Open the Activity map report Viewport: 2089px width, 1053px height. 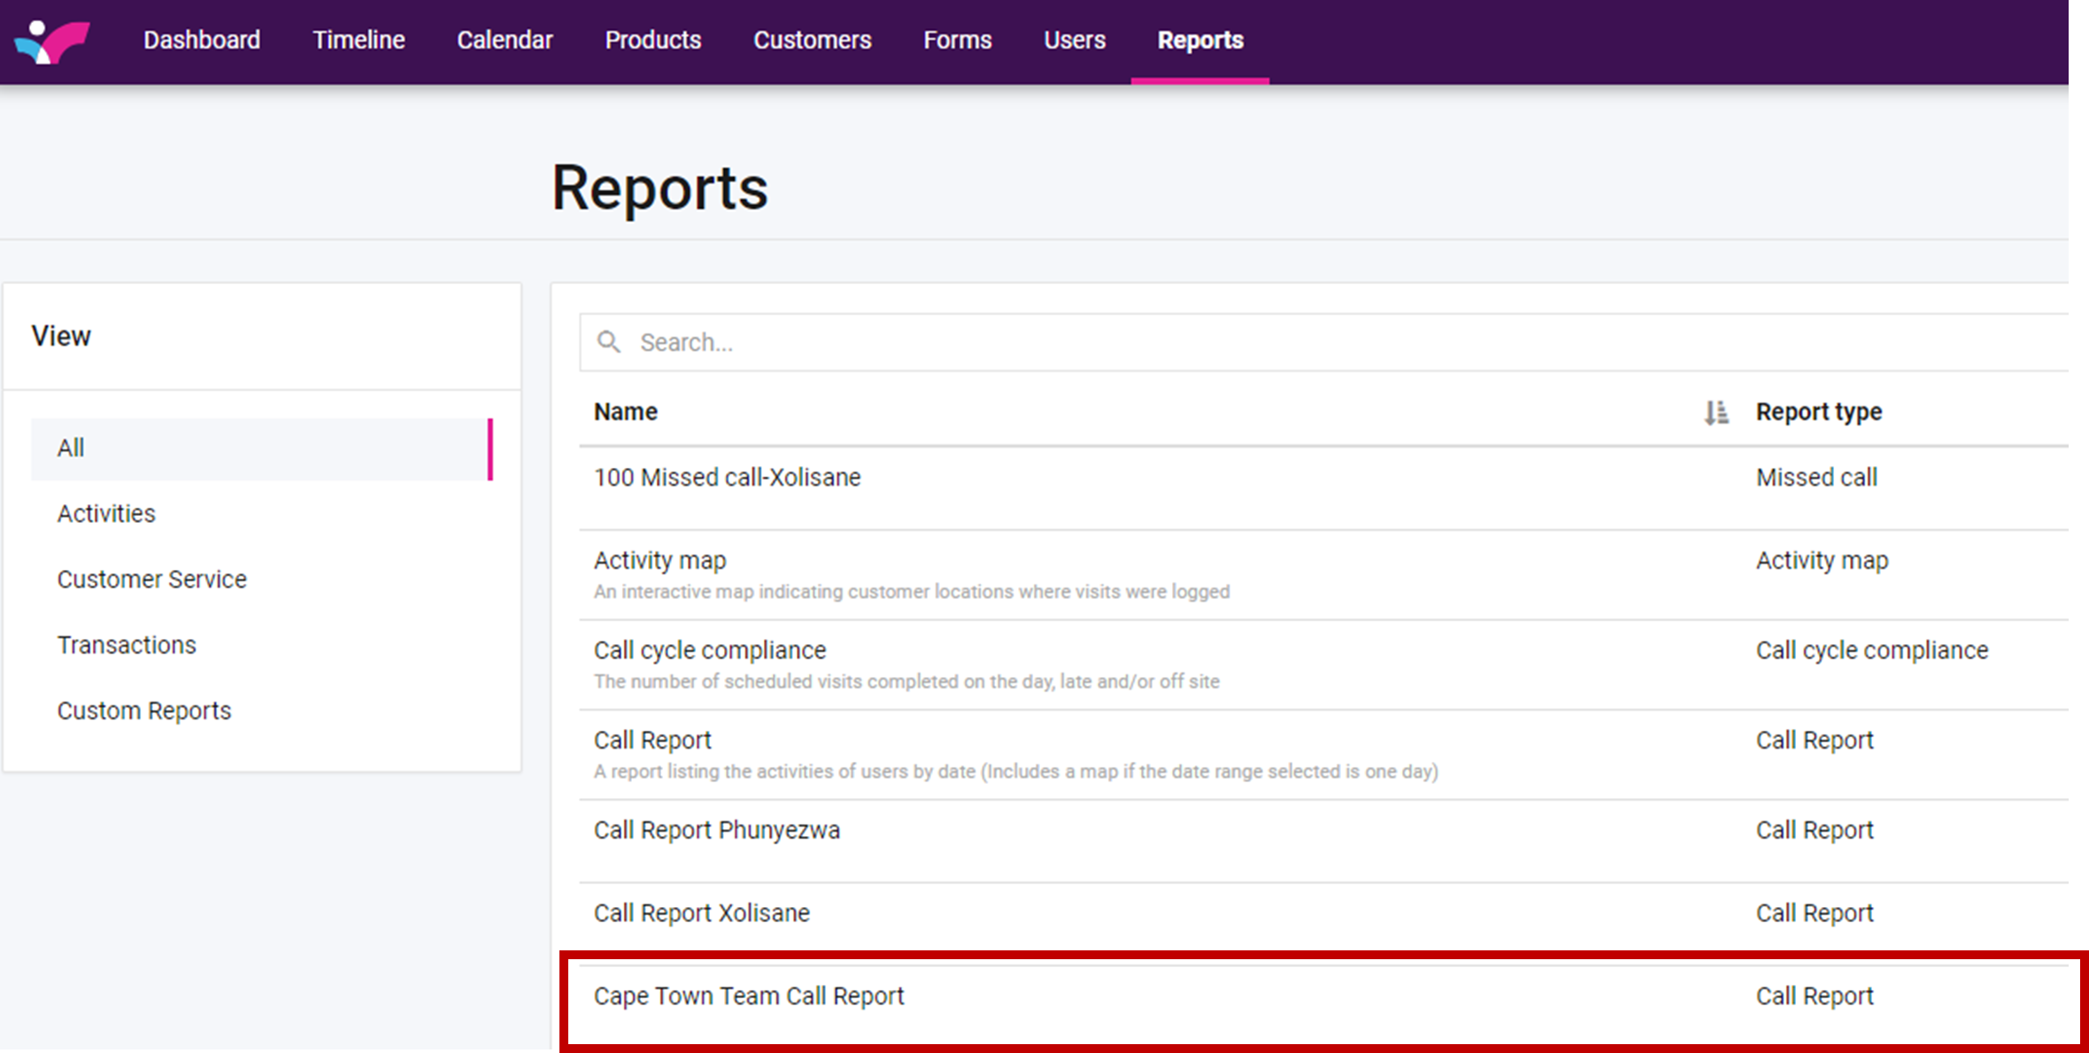click(659, 561)
